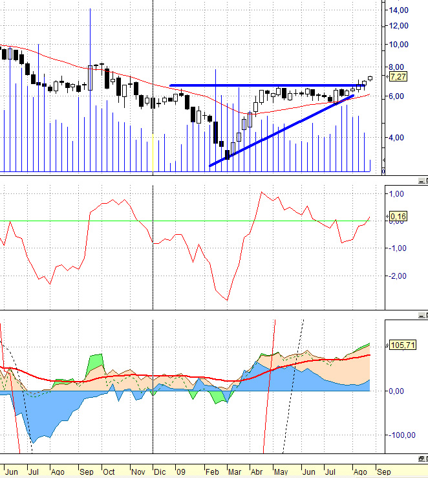Select the rising blue diagonal trendline
The width and height of the screenshot is (428, 478).
[x=281, y=131]
